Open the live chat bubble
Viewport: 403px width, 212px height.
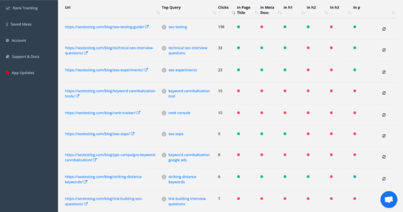tap(389, 200)
